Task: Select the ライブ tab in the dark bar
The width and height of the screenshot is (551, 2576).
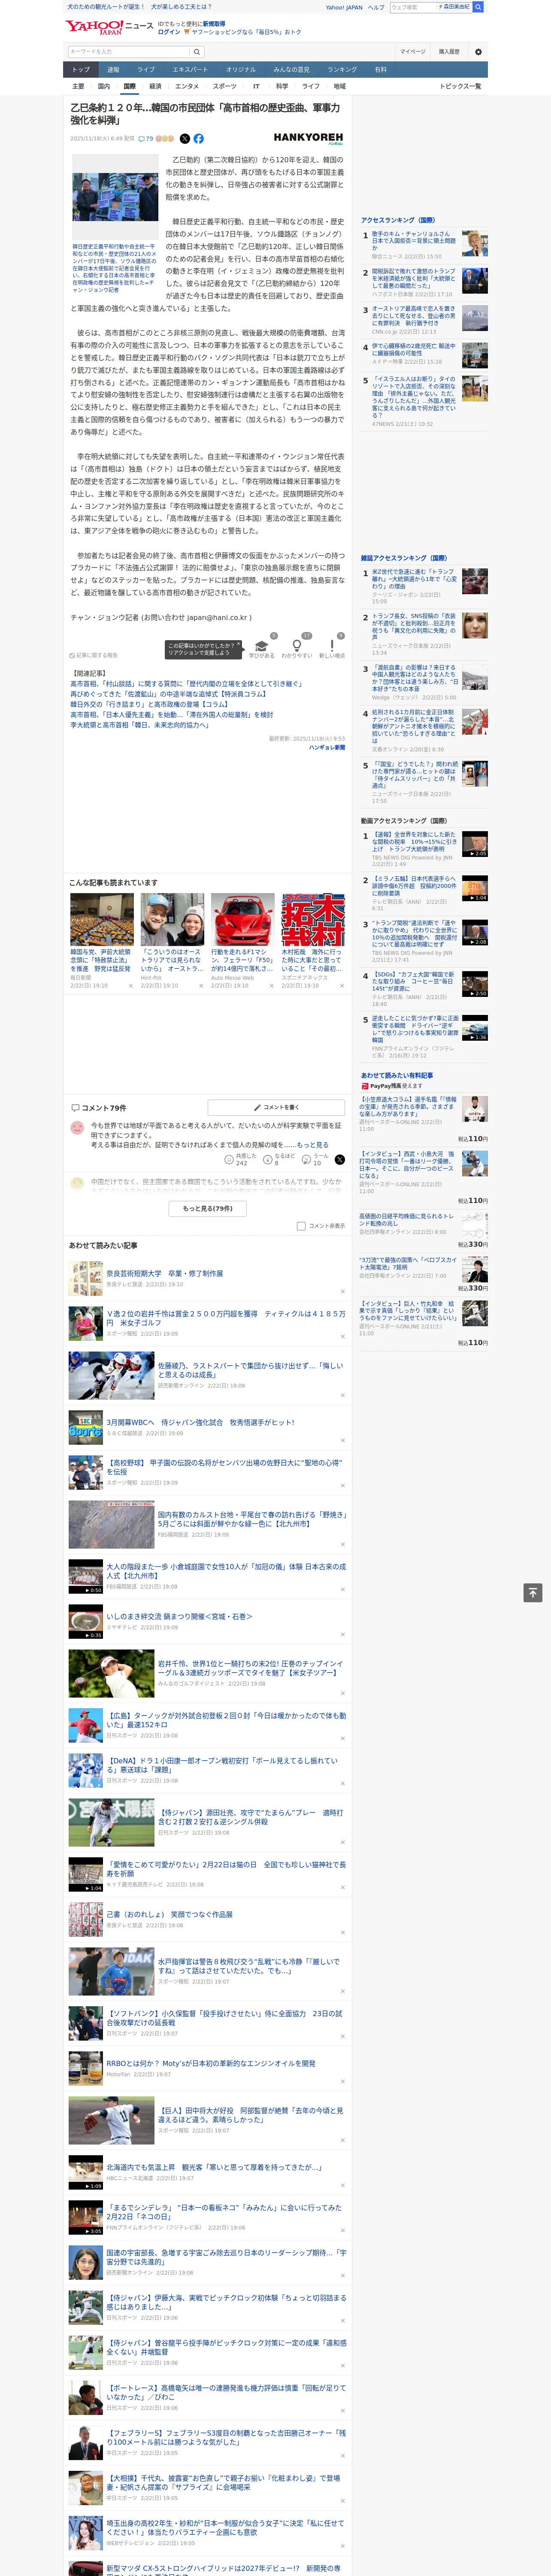Action: click(x=146, y=70)
